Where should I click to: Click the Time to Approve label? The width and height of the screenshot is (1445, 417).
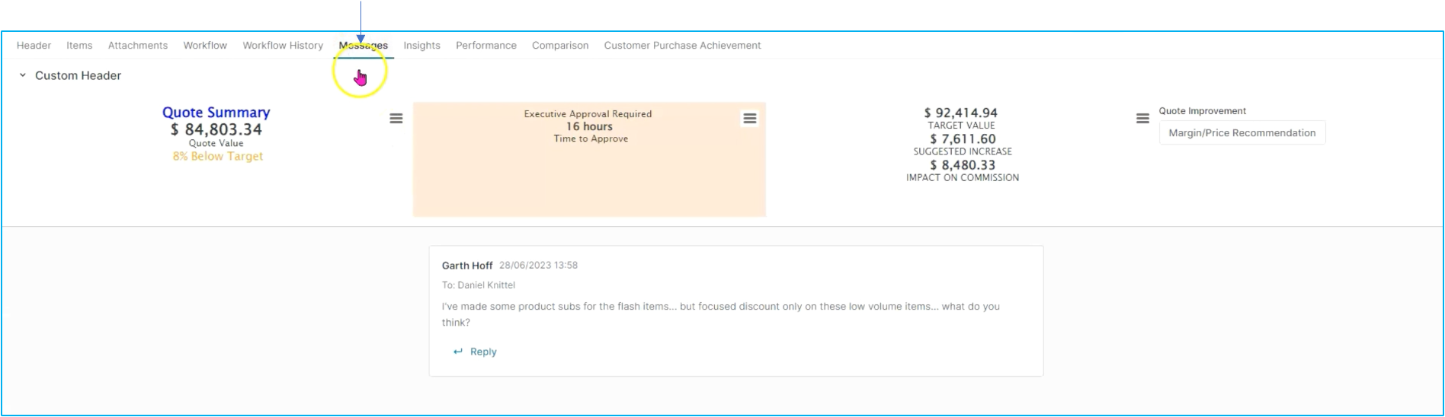(x=591, y=139)
